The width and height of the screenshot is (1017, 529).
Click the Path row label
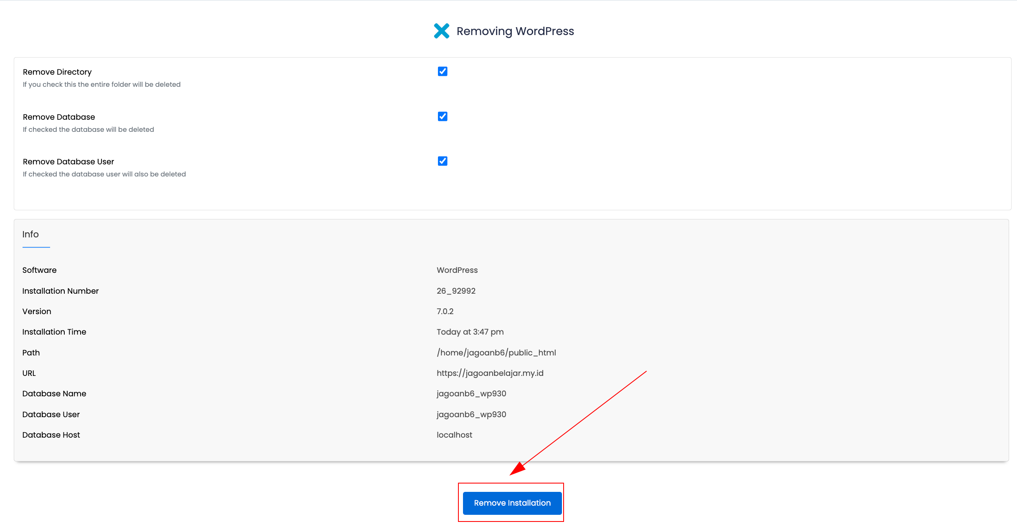click(x=31, y=353)
